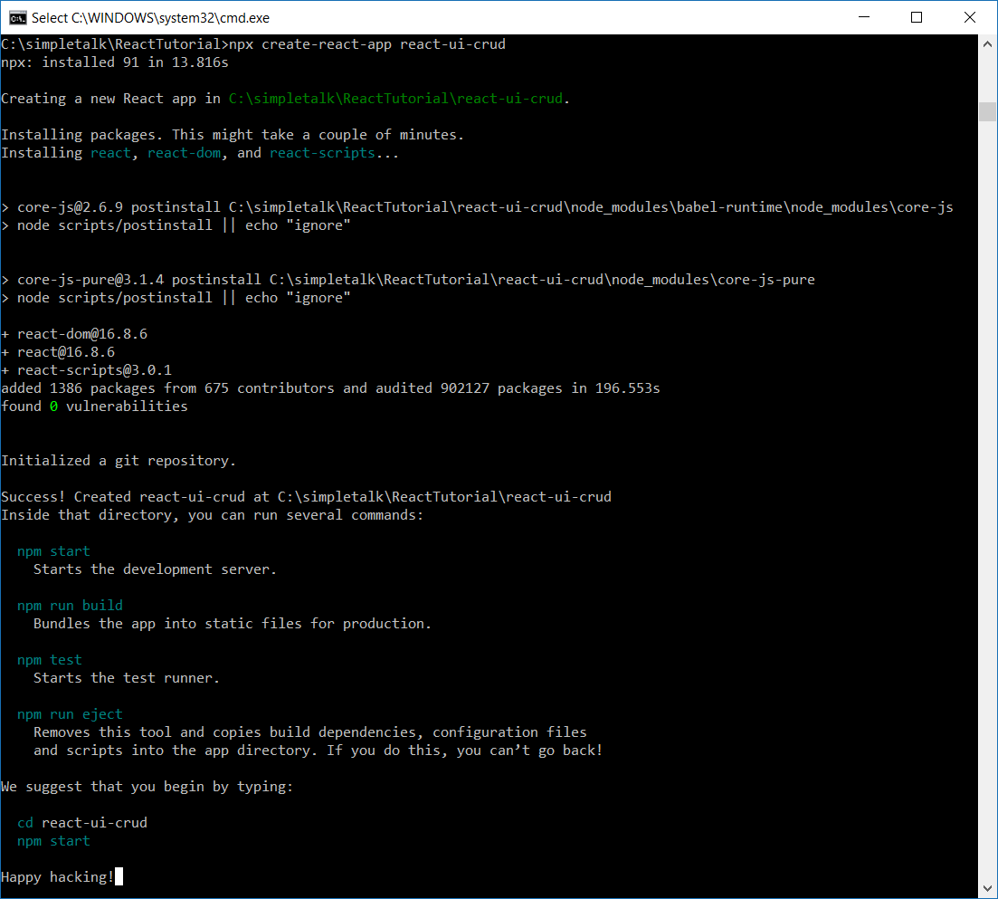Click 'Bundles the app into static files' line
998x899 pixels.
click(233, 624)
